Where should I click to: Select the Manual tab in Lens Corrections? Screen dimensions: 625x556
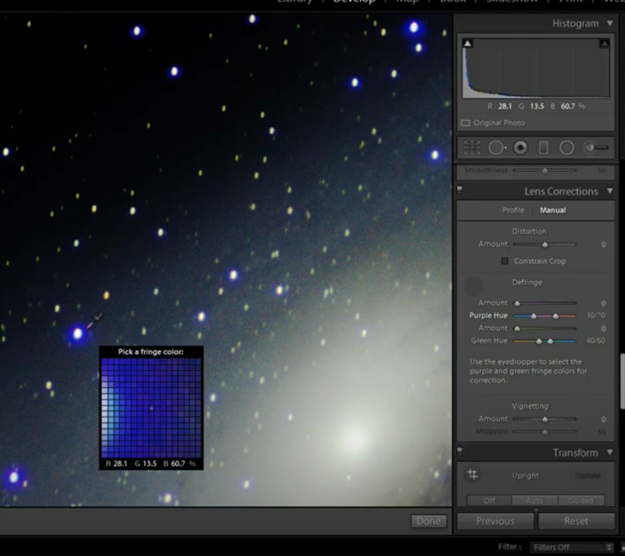[553, 210]
